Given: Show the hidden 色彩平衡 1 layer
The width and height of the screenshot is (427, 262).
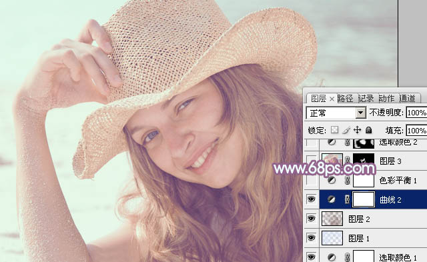Looking at the screenshot, I should coord(312,180).
